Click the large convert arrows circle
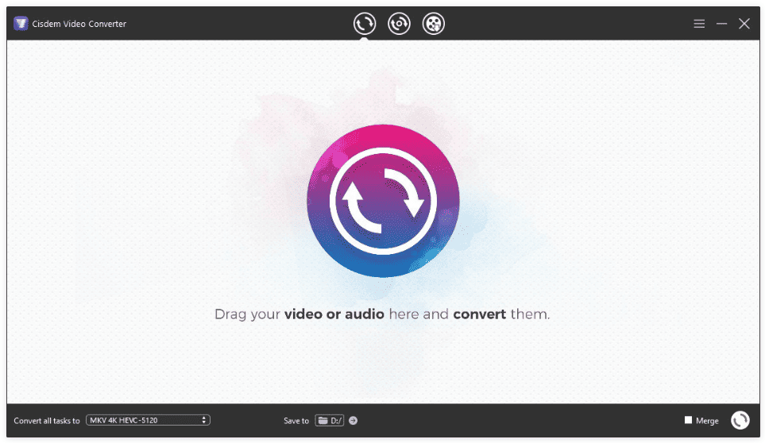Image resolution: width=765 pixels, height=443 pixels. tap(383, 201)
